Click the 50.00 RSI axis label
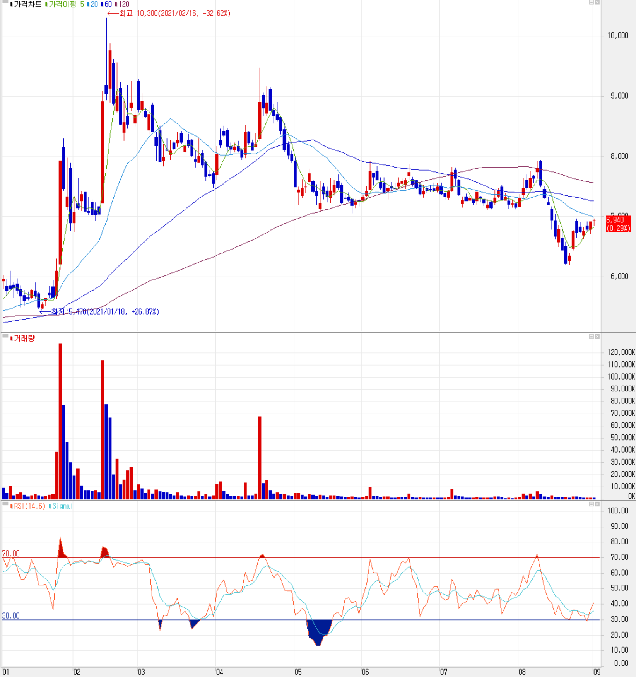Viewport: 636px width, 677px height. tap(619, 588)
